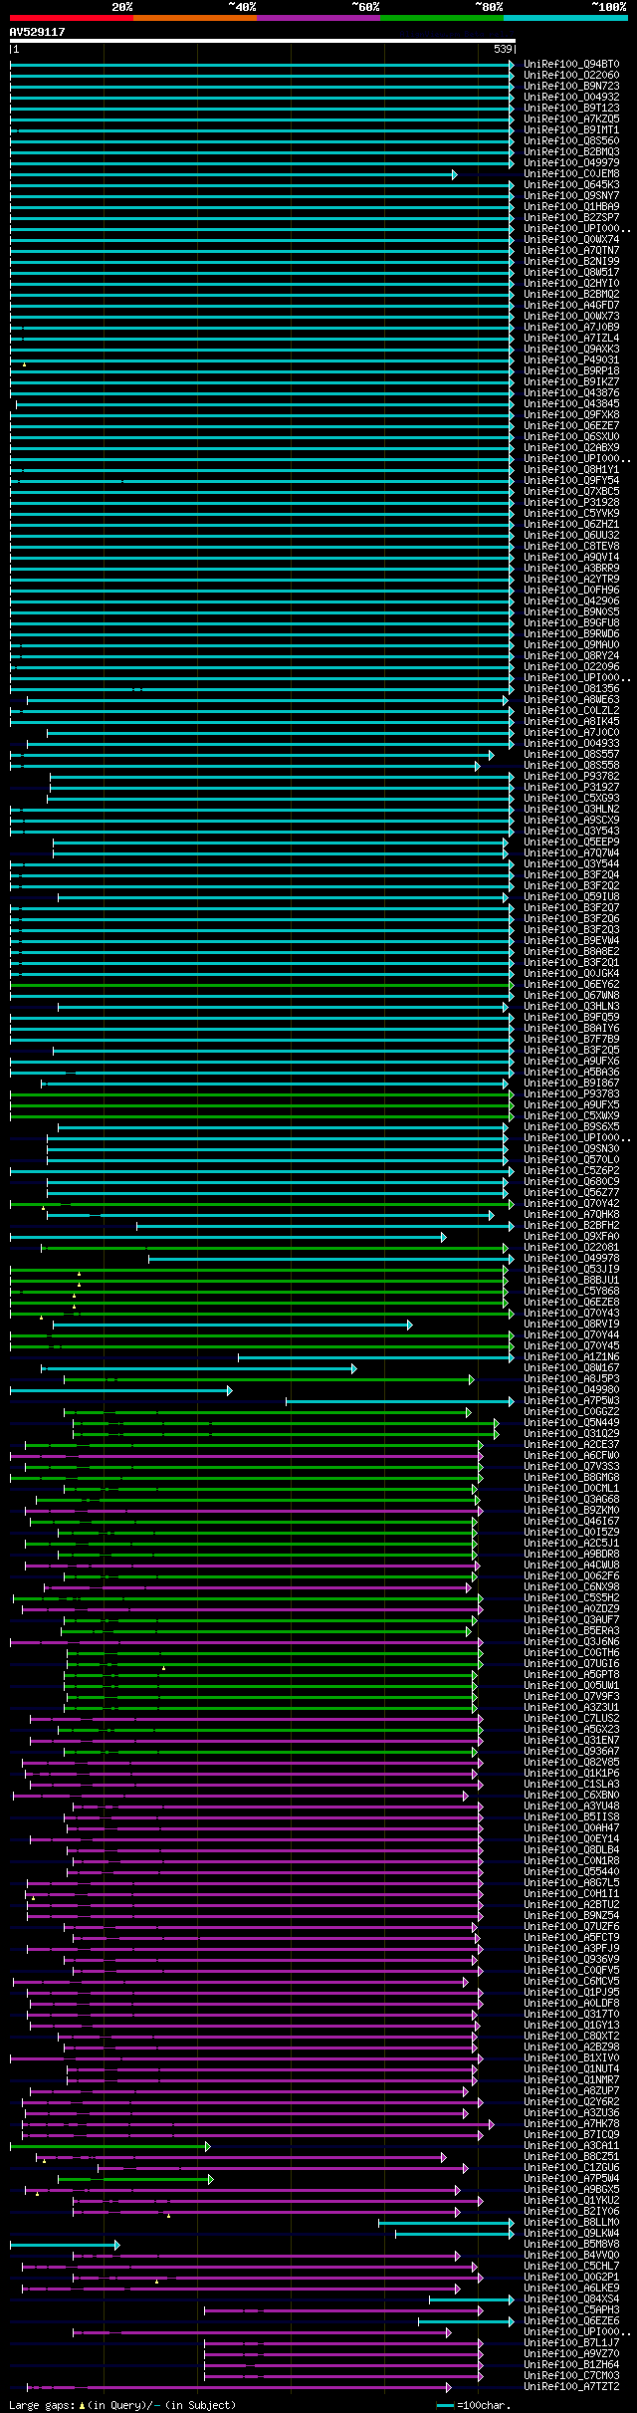The width and height of the screenshot is (637, 2413).
Task: Click the cyan alignment bar for Q6EZE6
Action: (464, 2321)
